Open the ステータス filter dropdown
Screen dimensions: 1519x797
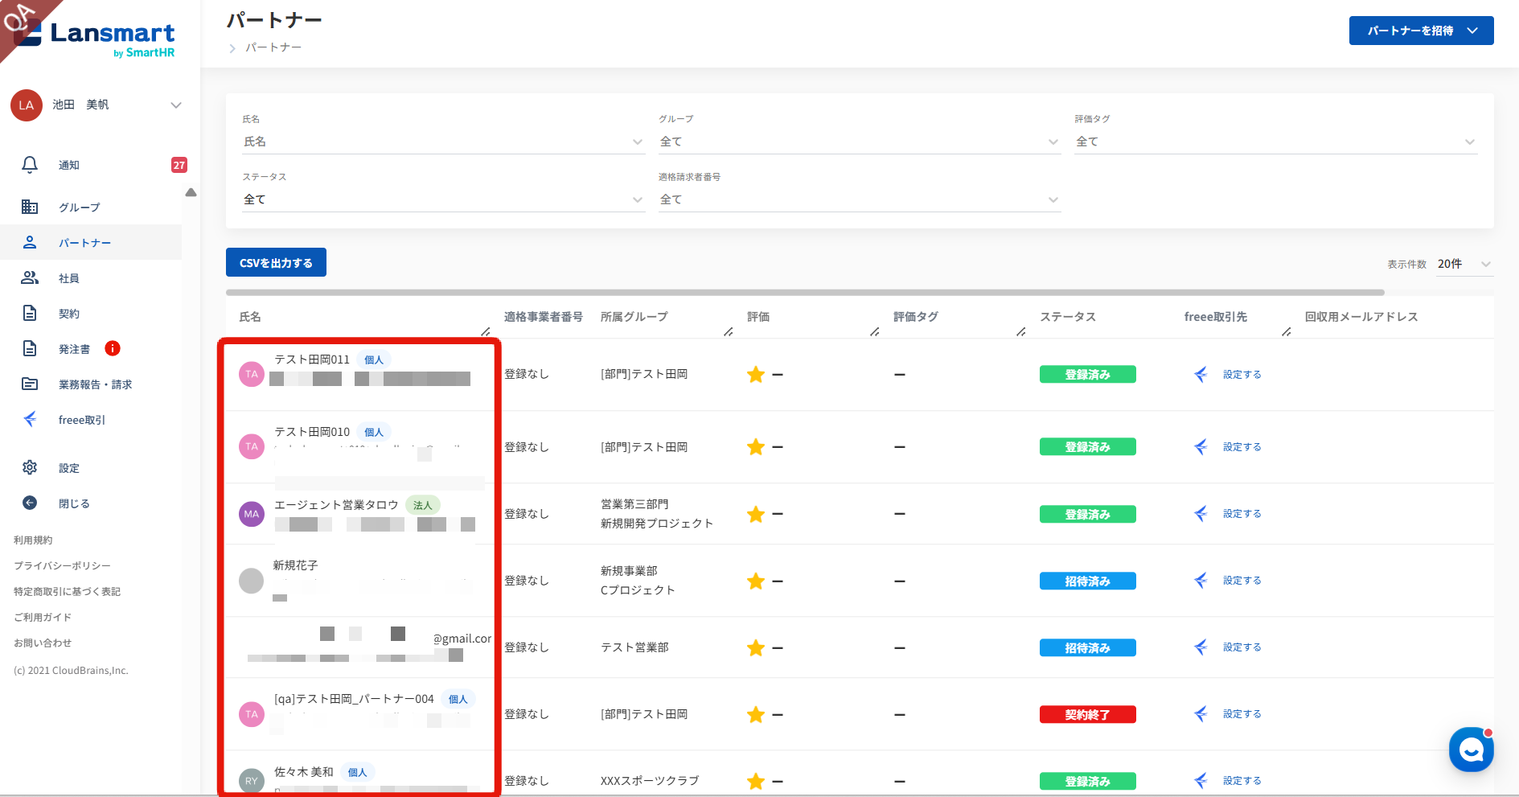click(443, 199)
